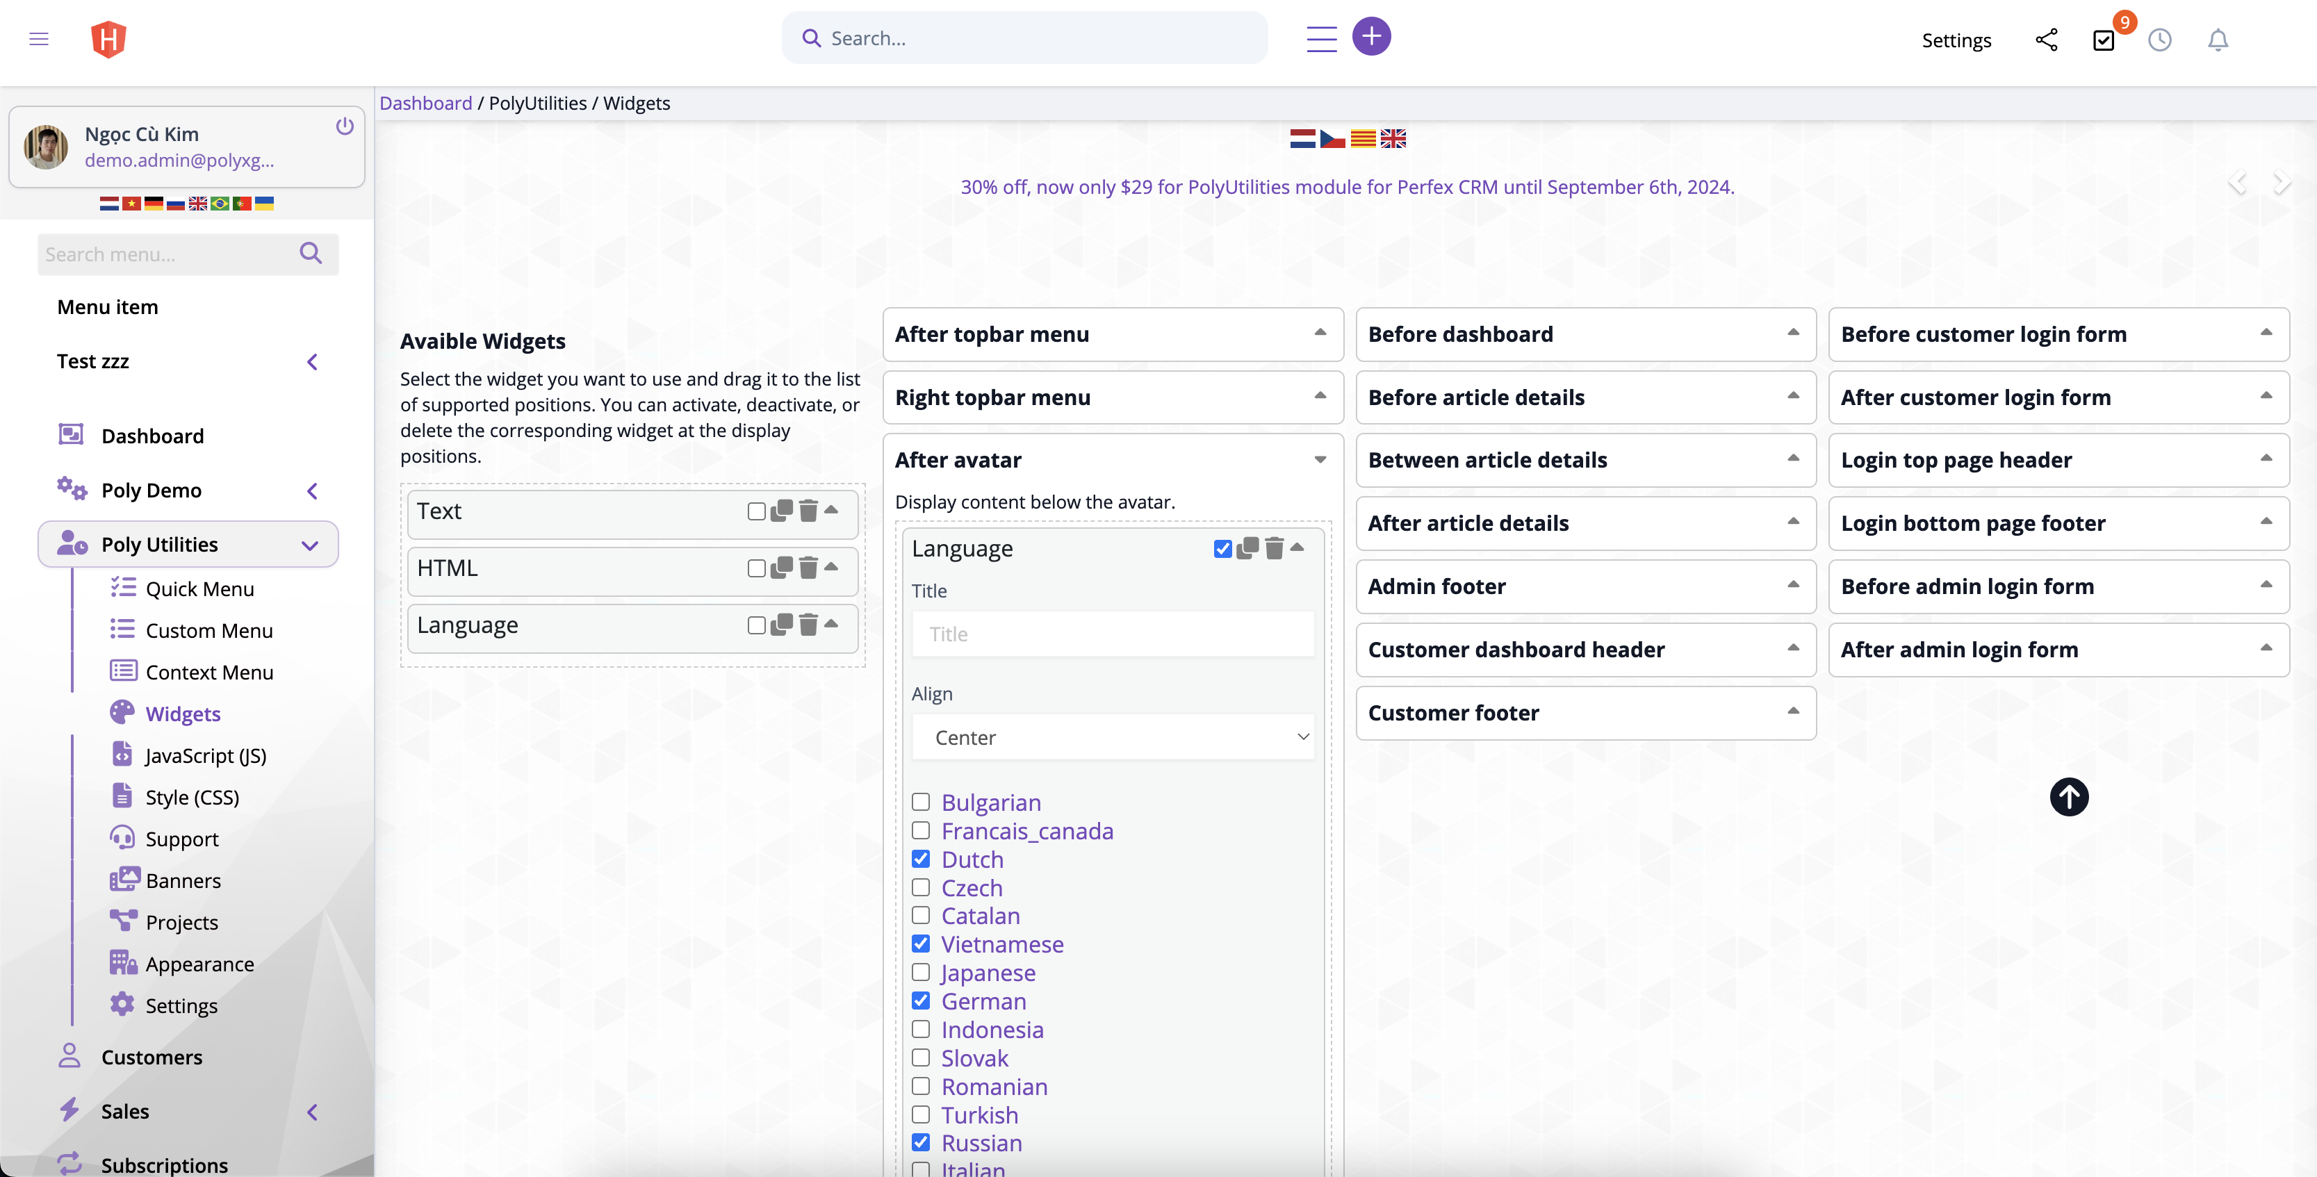Go to previous banner slide arrow
2317x1177 pixels.
2238,183
